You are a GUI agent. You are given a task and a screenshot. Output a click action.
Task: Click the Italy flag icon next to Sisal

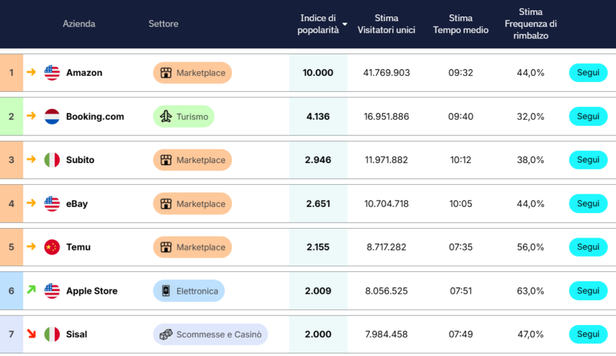click(52, 334)
